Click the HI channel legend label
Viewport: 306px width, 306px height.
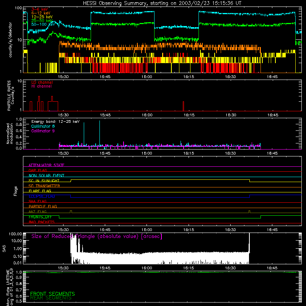coord(41,86)
